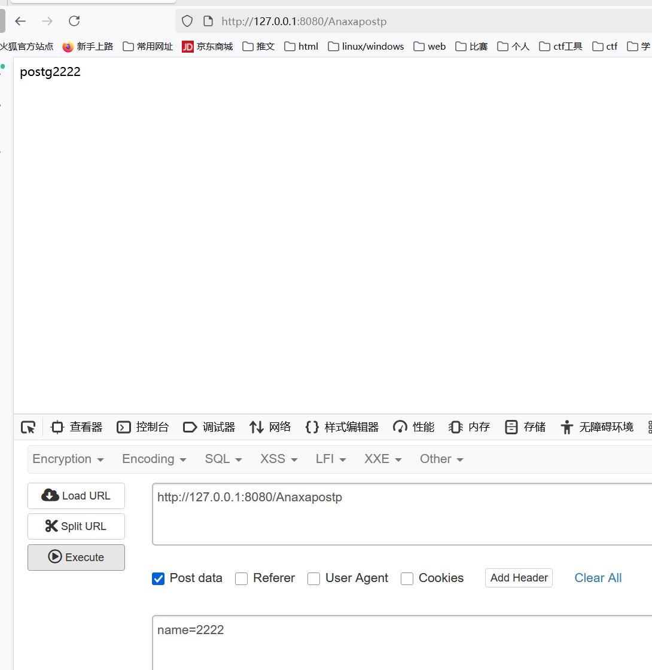Click the browser address bar URL
The width and height of the screenshot is (652, 670).
pos(304,22)
